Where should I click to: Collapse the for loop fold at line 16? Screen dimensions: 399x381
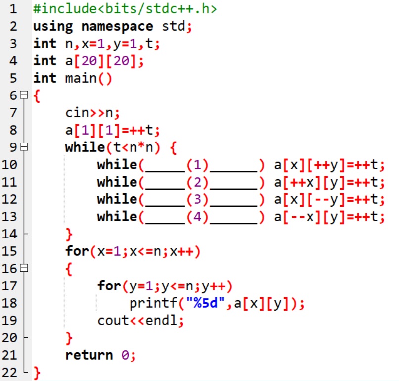[24, 268]
